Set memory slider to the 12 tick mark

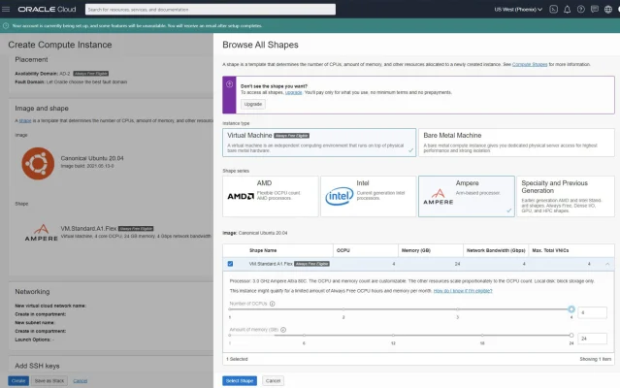tap(393, 335)
